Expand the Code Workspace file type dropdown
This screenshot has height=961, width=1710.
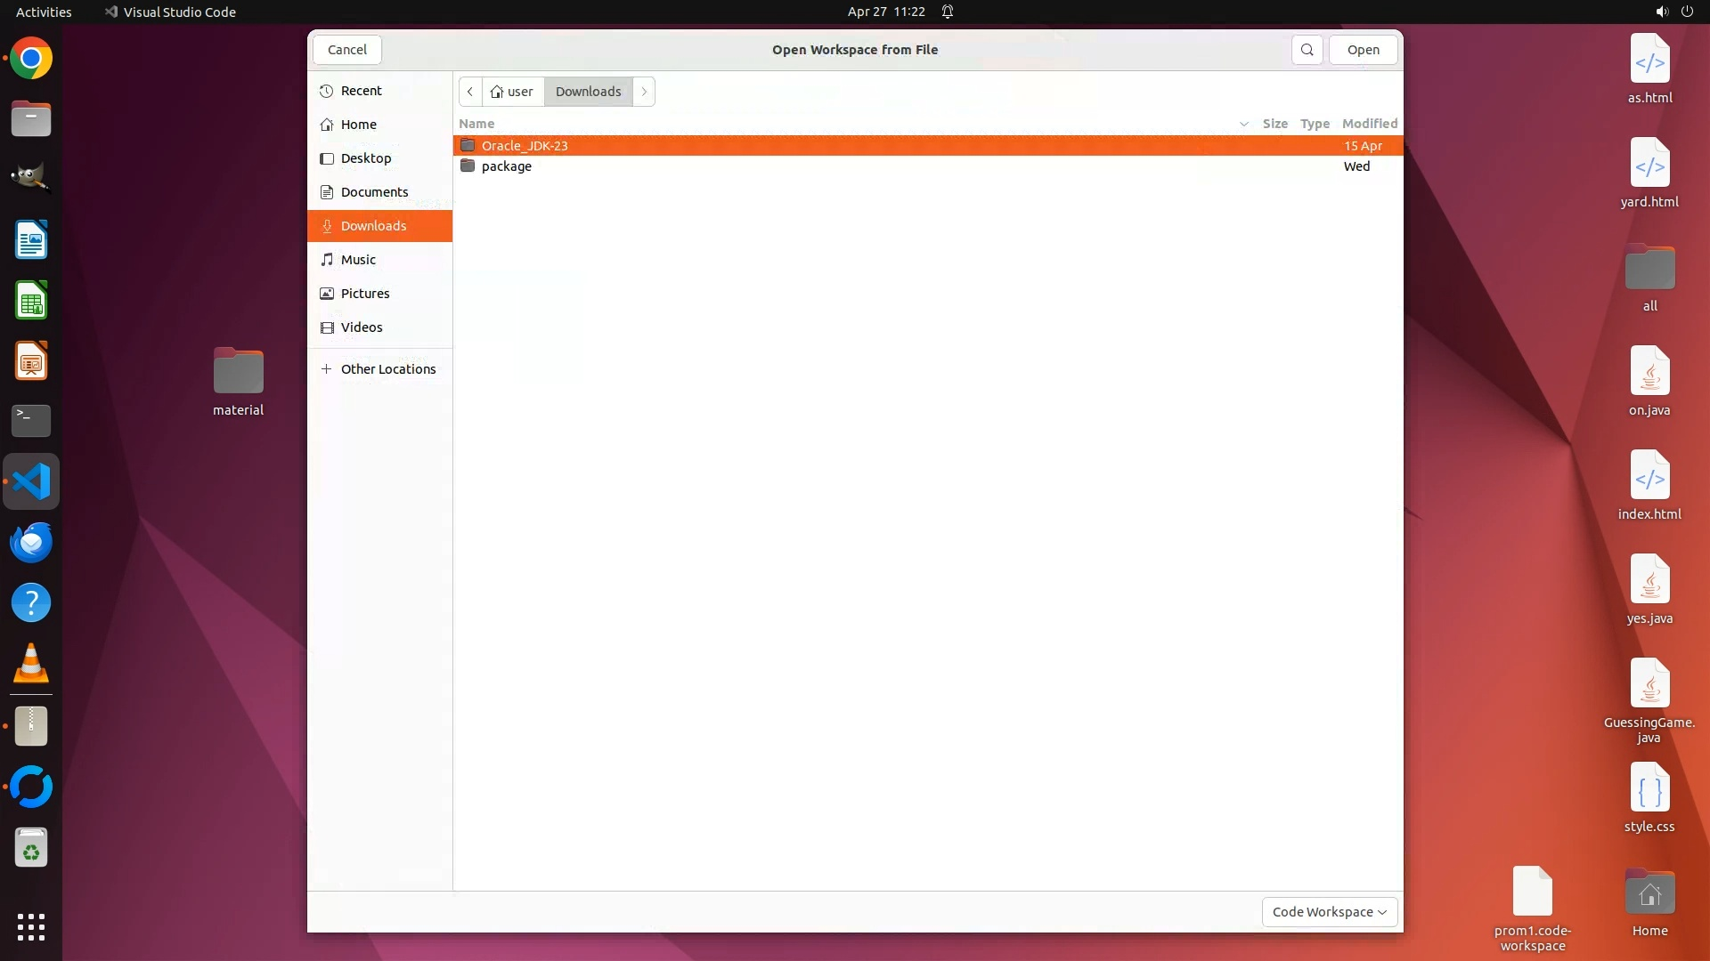click(x=1329, y=912)
